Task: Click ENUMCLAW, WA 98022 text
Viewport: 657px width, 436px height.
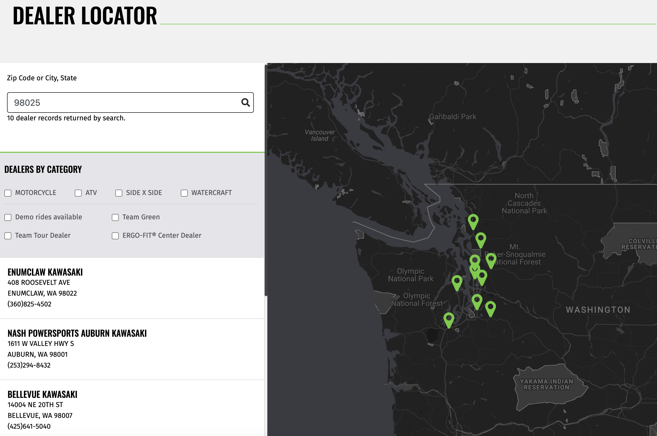Action: 42,293
